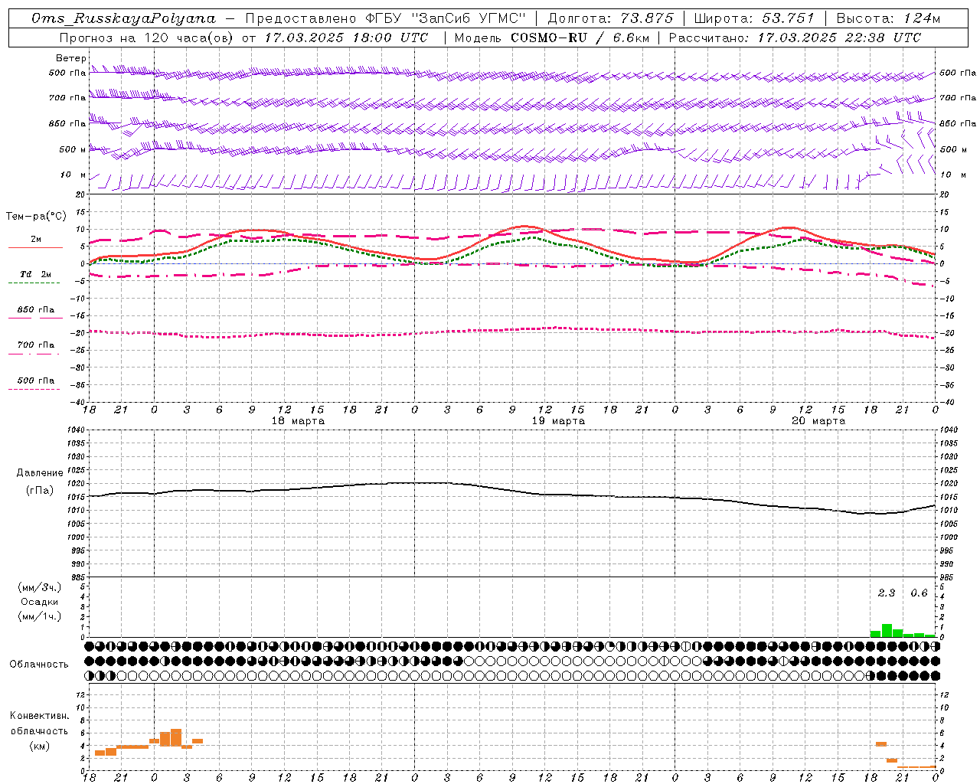Click forecast start time 17.03.2025 18:00 UTC
The image size is (980, 784).
point(347,38)
